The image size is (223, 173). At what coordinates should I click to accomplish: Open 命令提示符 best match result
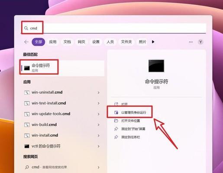(62, 68)
